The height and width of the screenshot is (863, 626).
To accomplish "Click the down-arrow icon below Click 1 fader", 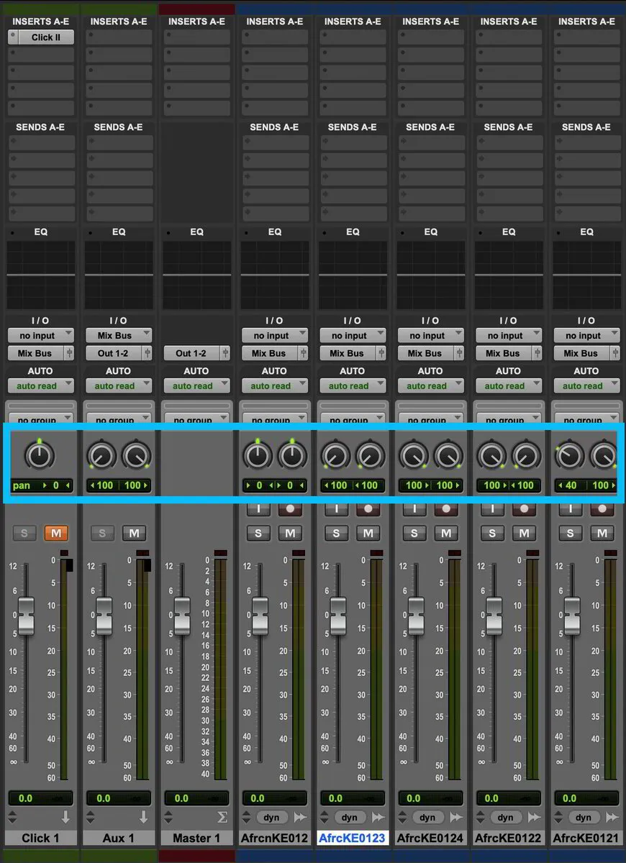I will (x=66, y=817).
